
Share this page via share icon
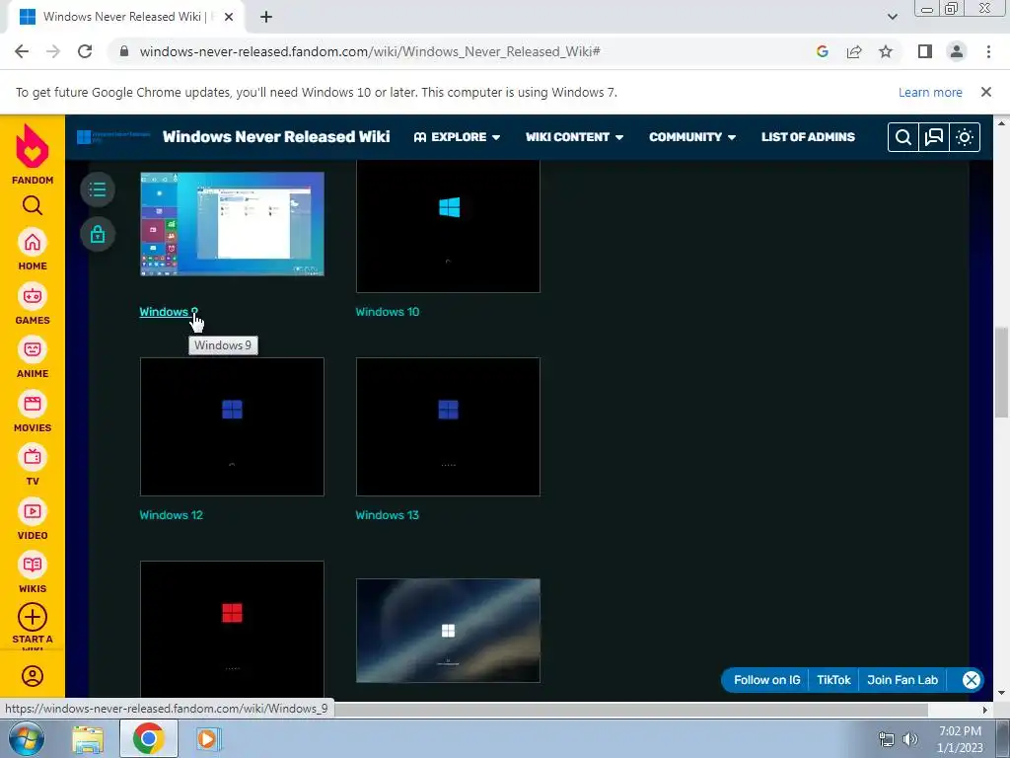coord(854,51)
